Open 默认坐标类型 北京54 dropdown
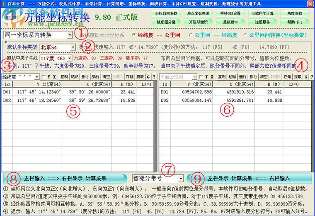 pyautogui.click(x=73, y=47)
